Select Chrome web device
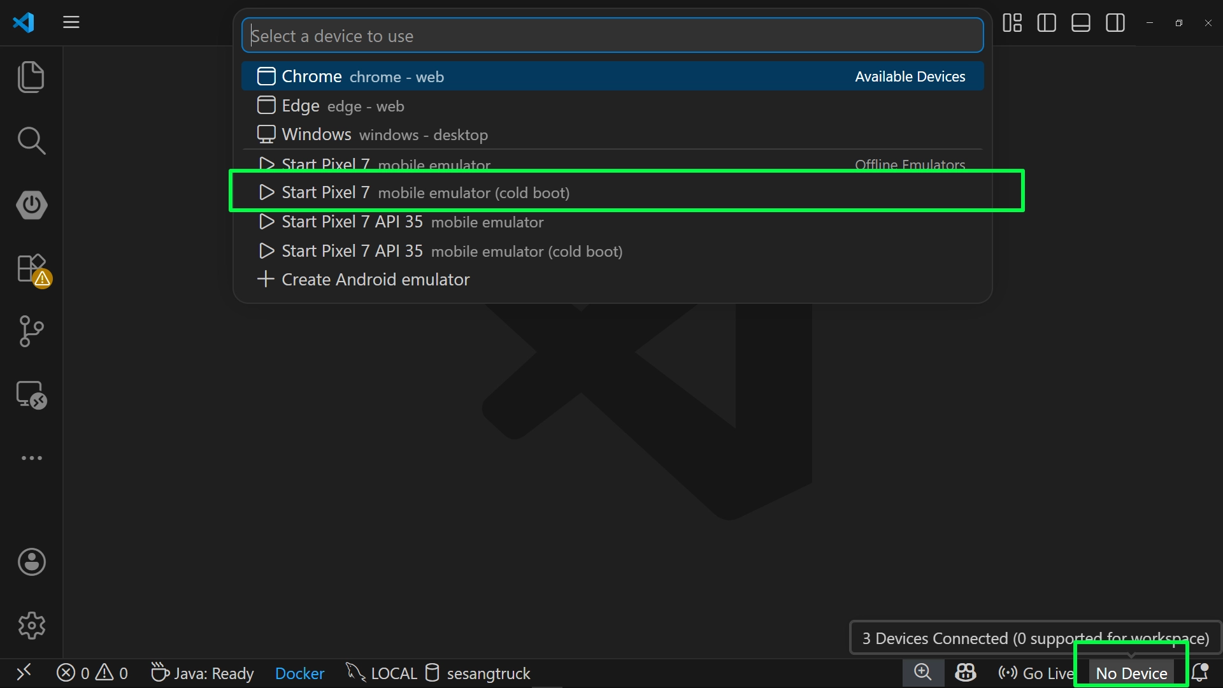 coord(363,76)
